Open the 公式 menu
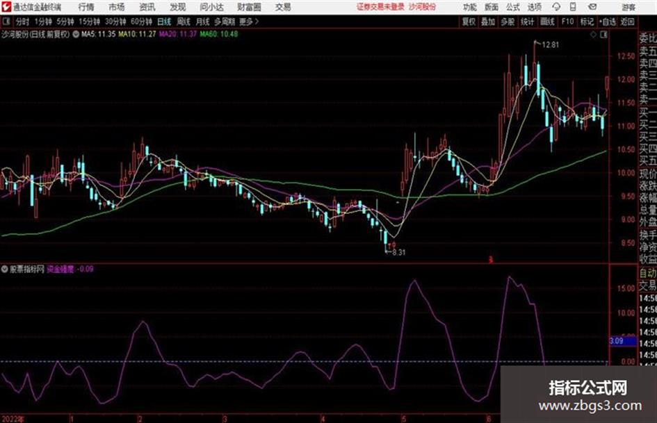657x423 pixels. coord(513,7)
